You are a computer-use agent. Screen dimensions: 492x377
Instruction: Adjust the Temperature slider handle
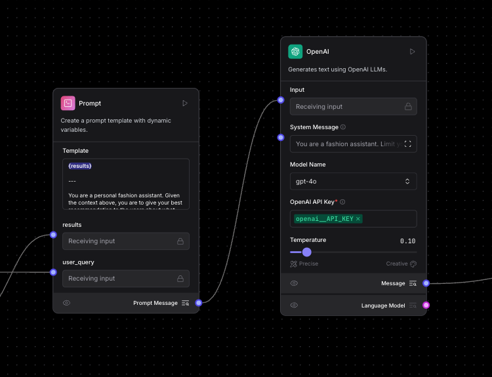(307, 252)
